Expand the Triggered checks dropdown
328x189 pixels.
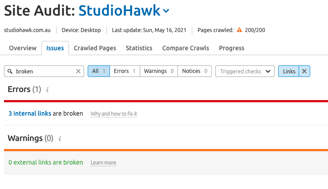point(245,71)
